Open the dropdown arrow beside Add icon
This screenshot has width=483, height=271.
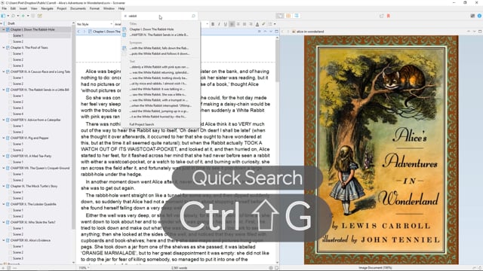pos(28,16)
